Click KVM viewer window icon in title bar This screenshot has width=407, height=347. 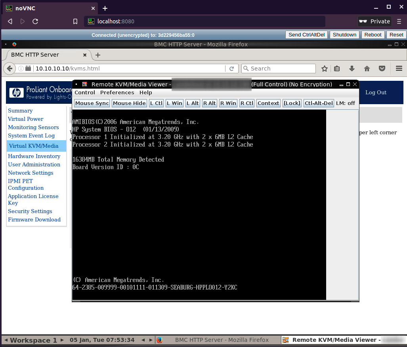[85, 84]
